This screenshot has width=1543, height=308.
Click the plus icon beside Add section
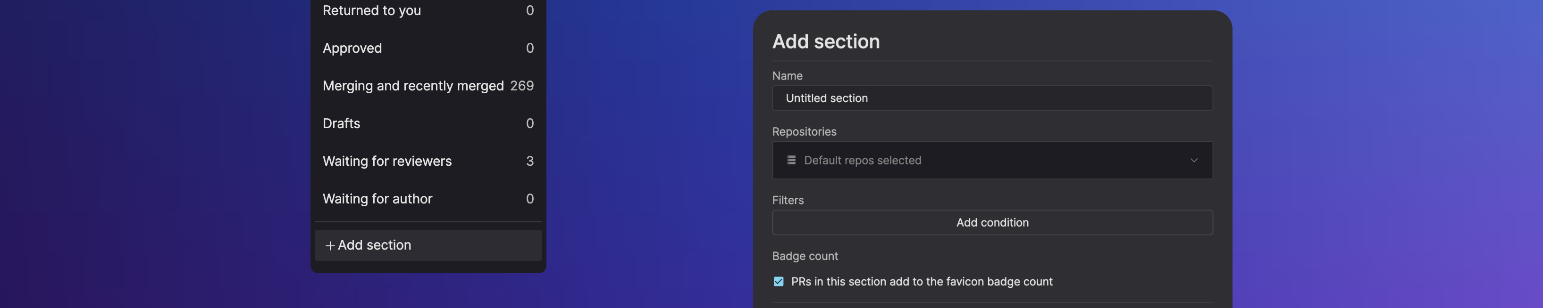pyautogui.click(x=329, y=246)
